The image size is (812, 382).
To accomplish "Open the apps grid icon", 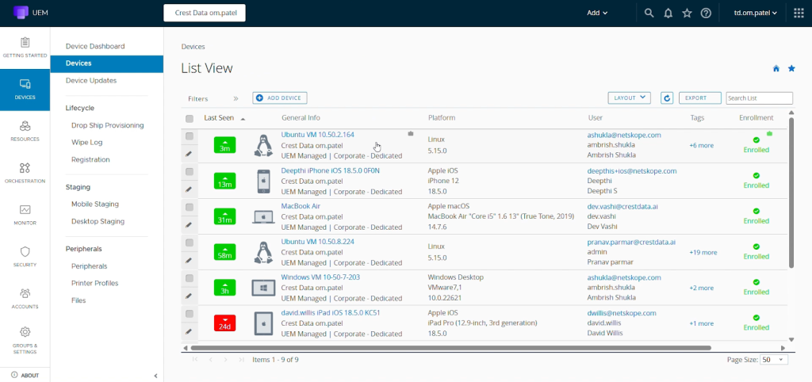I will tap(799, 13).
